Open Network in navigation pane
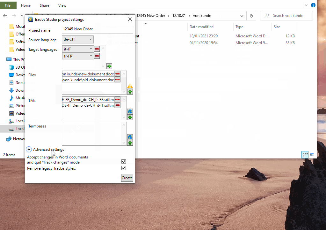 pos(16,139)
